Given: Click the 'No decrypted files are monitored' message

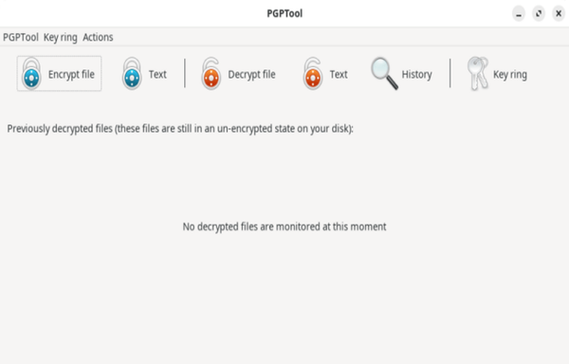Looking at the screenshot, I should click(284, 227).
